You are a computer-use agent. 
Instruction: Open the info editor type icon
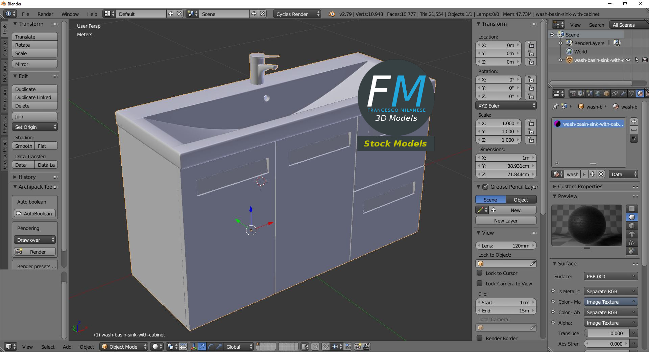(x=10, y=14)
